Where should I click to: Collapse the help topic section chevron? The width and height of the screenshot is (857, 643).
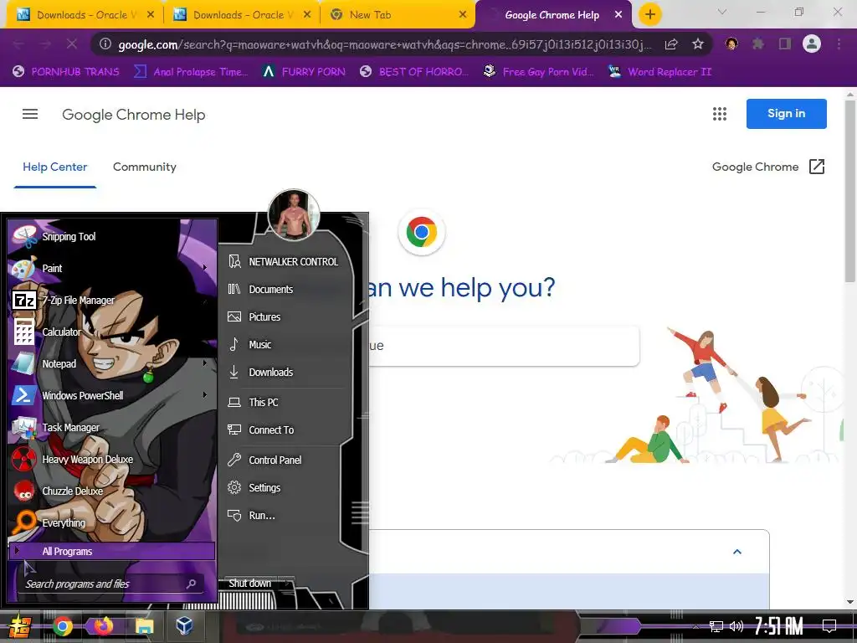pos(736,552)
